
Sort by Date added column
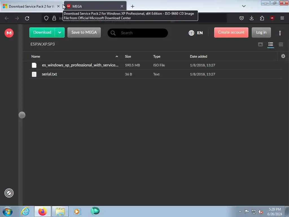point(198,57)
